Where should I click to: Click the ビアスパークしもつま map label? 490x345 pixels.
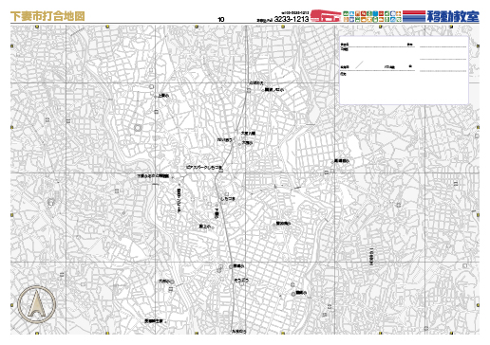coord(204,168)
